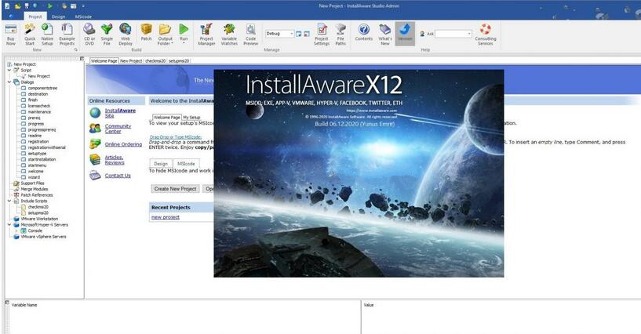Click the highlighted Version button

[x=405, y=34]
